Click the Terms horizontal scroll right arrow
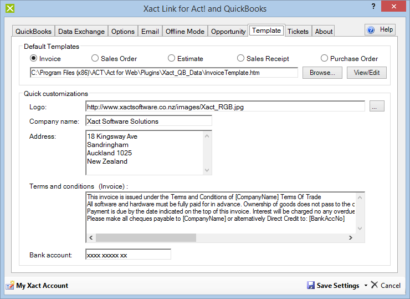Screen dimensions: 410x299 pyautogui.click(x=350, y=238)
